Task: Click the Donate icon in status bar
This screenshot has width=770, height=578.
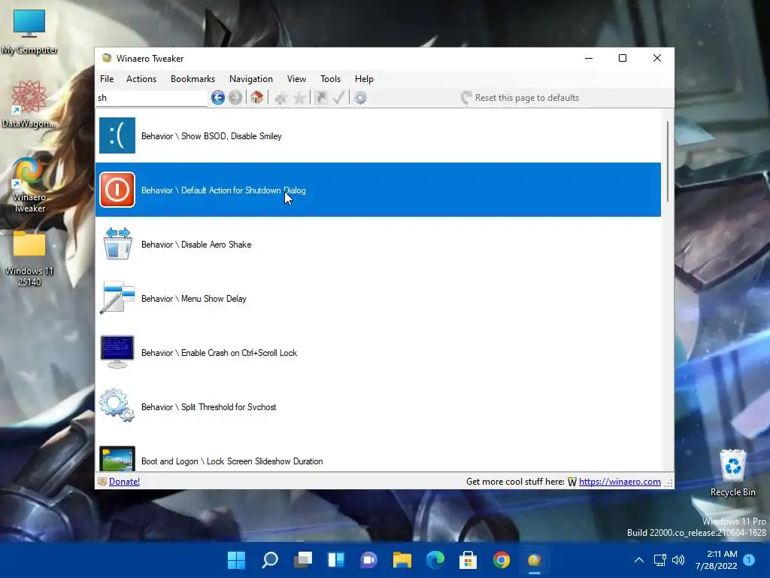Action: pyautogui.click(x=102, y=482)
